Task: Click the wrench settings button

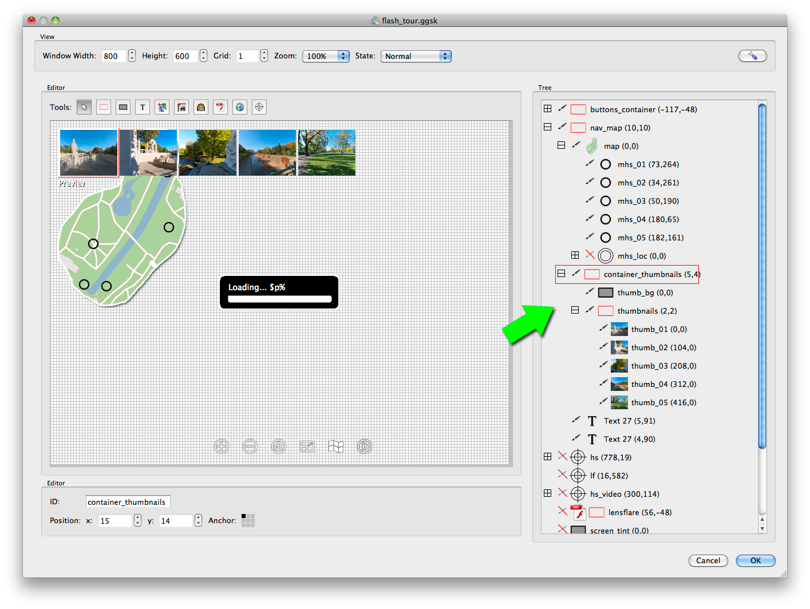Action: tap(752, 56)
